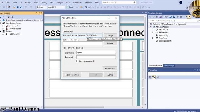Click the Undo arrow in the toolbar
The width and height of the screenshot is (200, 112).
tap(26, 7)
